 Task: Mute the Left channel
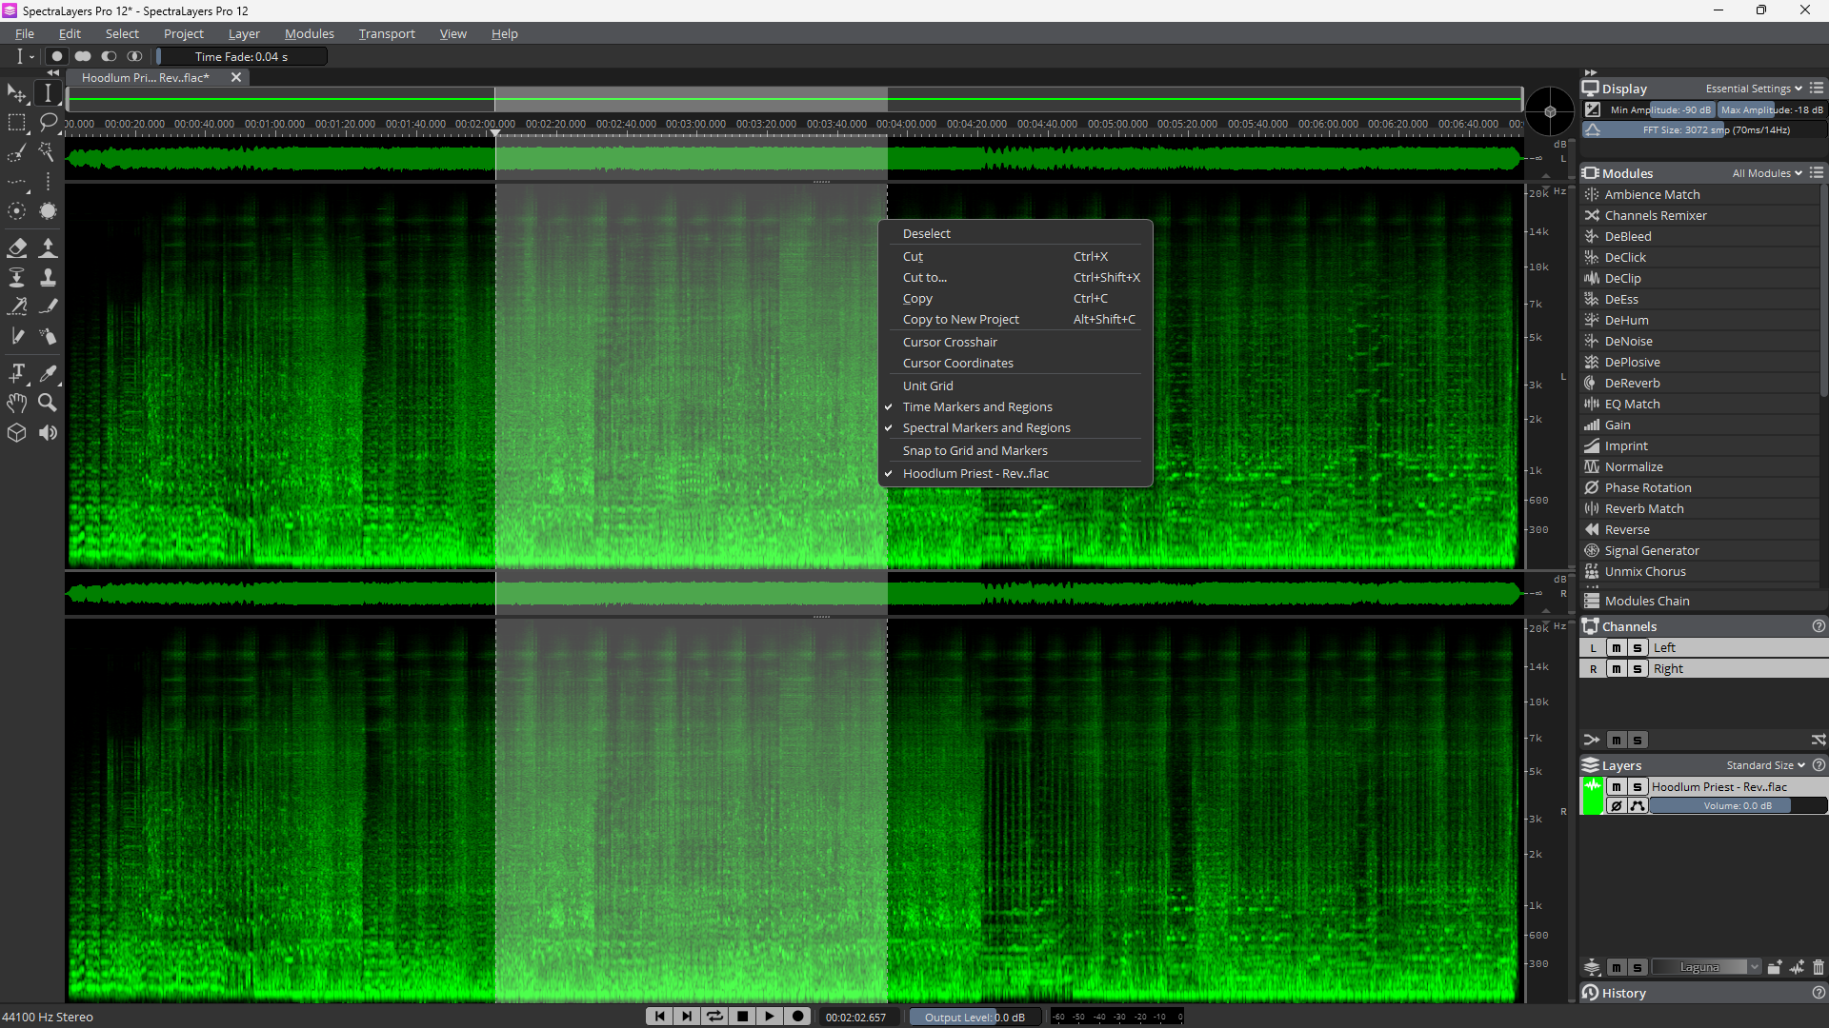tap(1617, 648)
